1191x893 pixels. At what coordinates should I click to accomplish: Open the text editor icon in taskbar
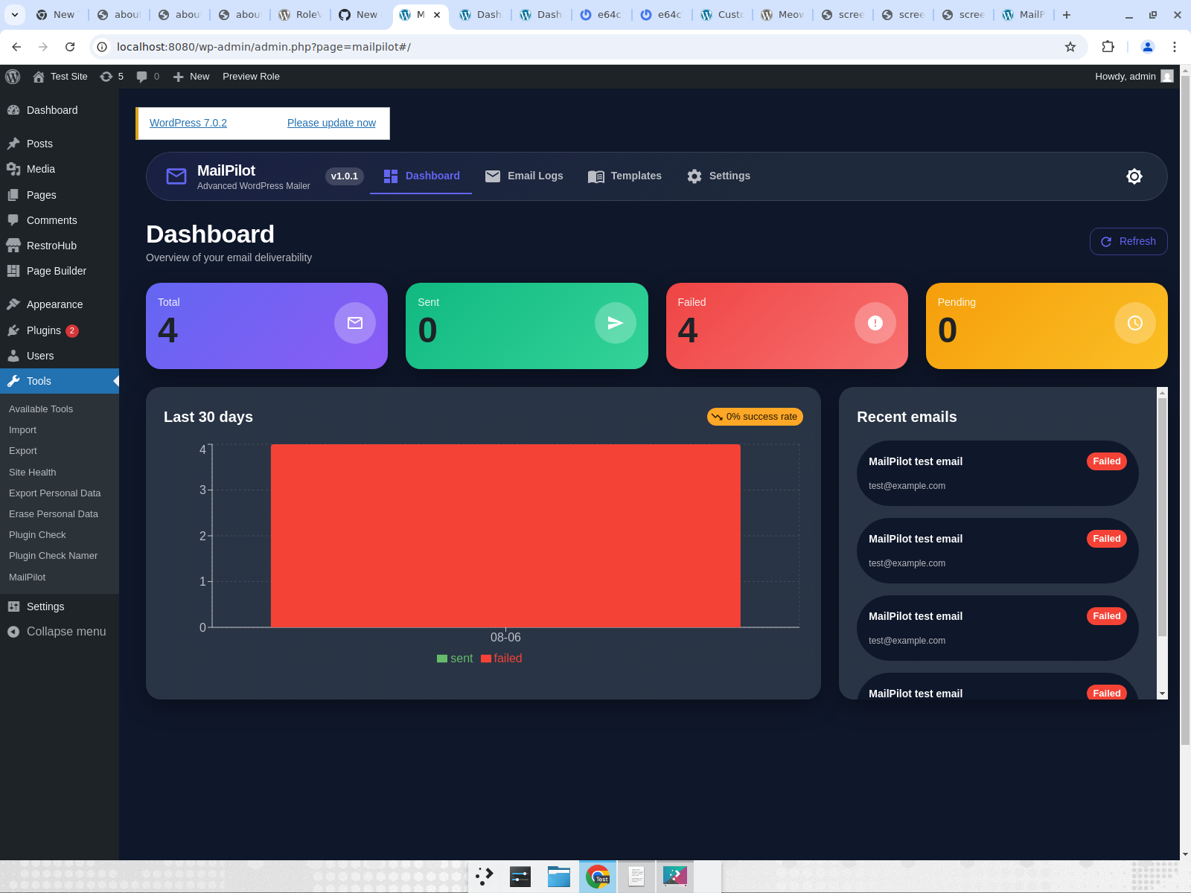point(636,877)
